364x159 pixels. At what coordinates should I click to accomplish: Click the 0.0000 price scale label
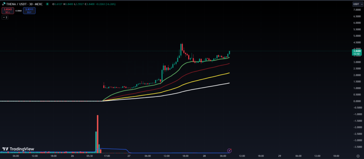click(x=357, y=101)
